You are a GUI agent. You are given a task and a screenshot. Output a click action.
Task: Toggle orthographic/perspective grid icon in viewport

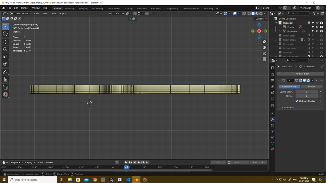(264, 59)
